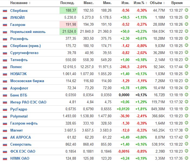Open the АК АЛРОСА stock link
Viewport: 190px width, 161px height.
point(21,137)
